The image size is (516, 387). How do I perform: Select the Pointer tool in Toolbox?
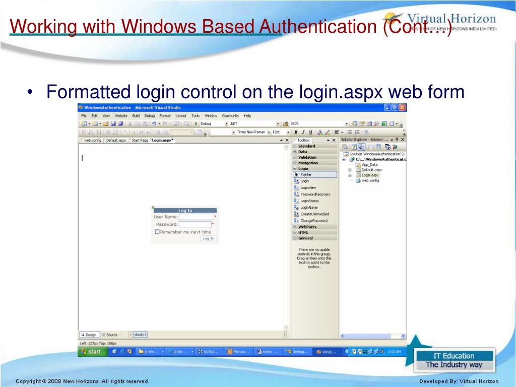click(x=314, y=174)
